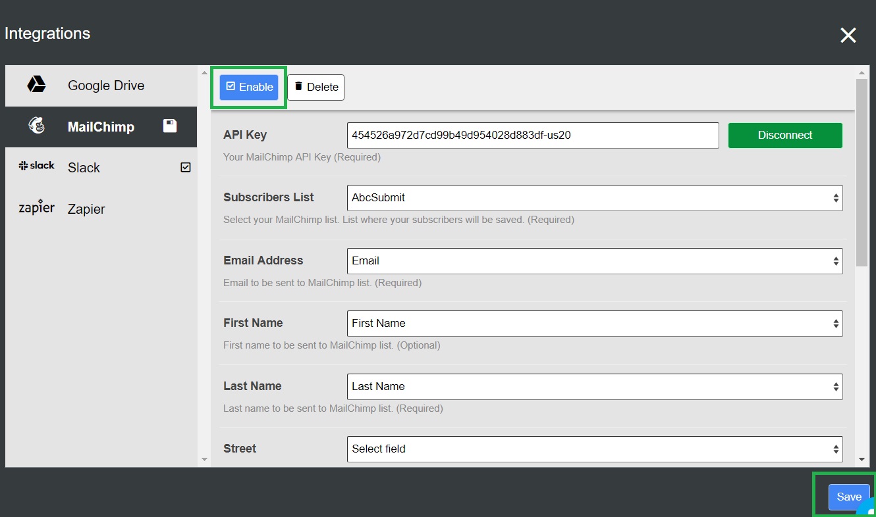Click the floppy disk icon beside MailChimp
This screenshot has width=876, height=517.
[x=170, y=126]
